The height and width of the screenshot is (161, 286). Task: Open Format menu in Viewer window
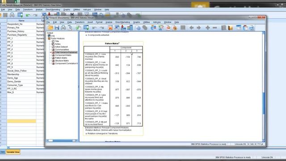(x=99, y=22)
